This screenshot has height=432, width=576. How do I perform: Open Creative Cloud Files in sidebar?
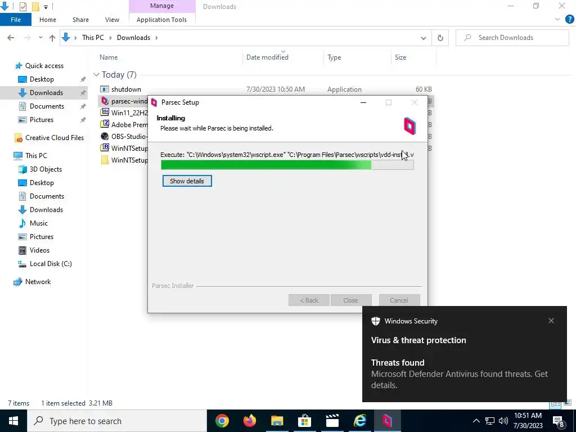(49, 138)
